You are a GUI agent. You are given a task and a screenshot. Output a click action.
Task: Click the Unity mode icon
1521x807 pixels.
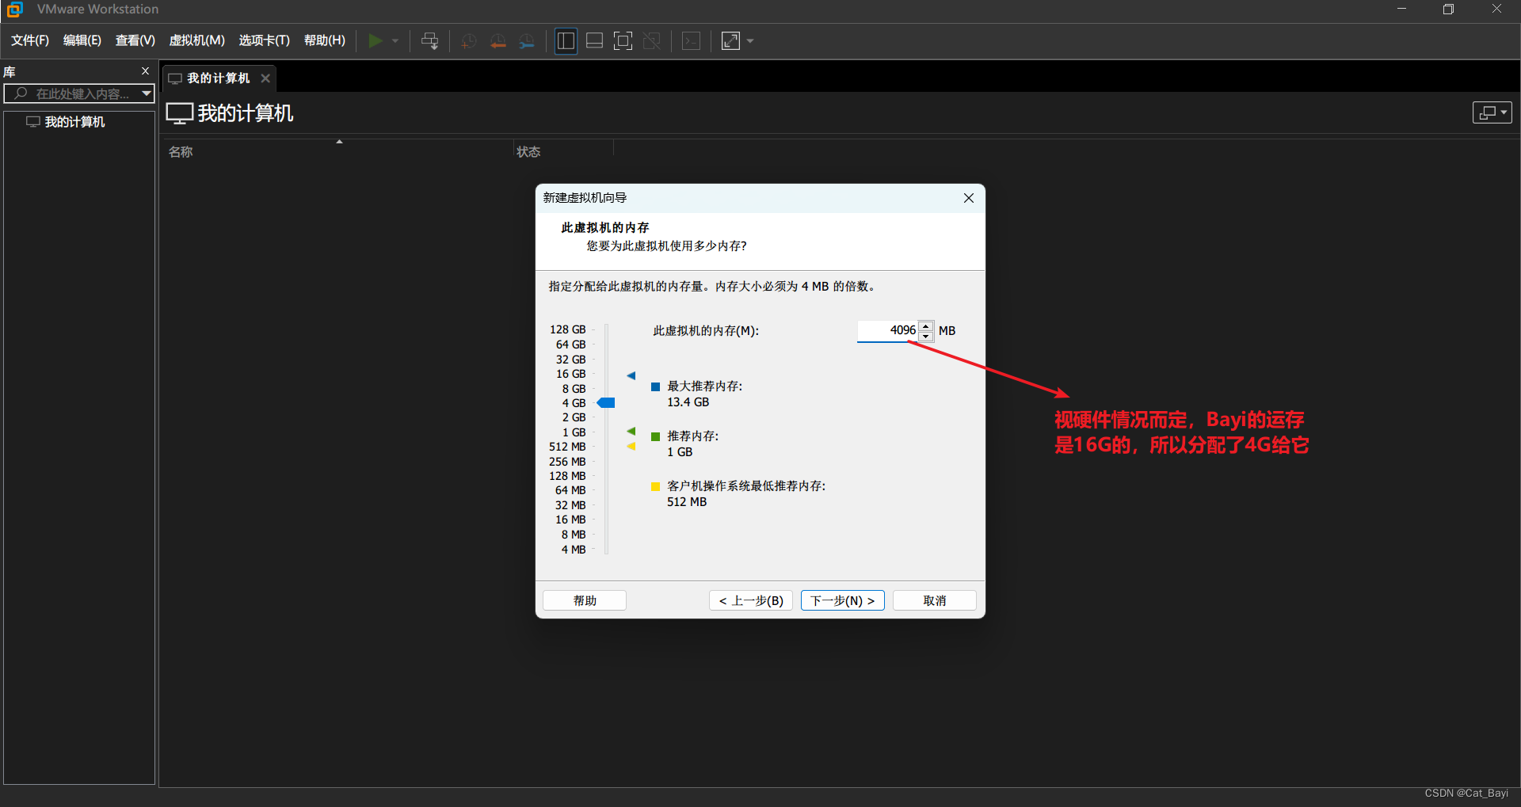[x=652, y=40]
